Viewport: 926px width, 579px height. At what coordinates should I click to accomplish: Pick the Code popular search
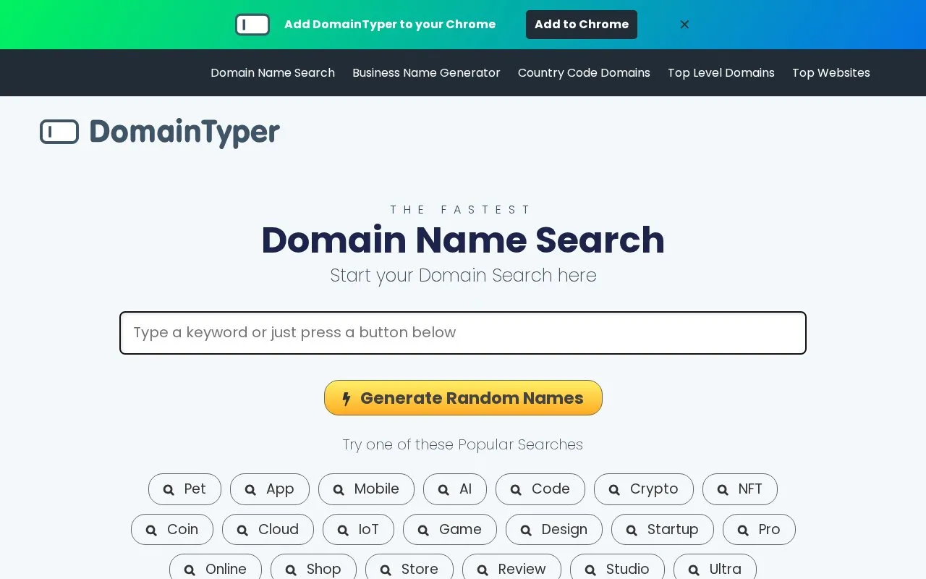click(x=540, y=489)
